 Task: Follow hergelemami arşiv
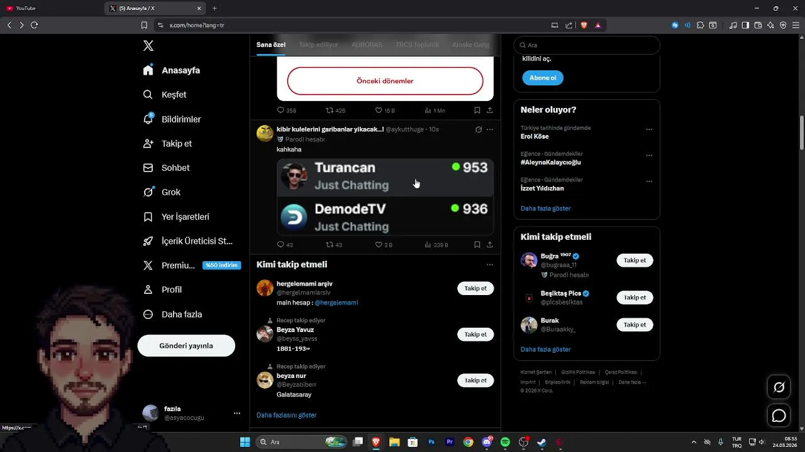coord(475,289)
